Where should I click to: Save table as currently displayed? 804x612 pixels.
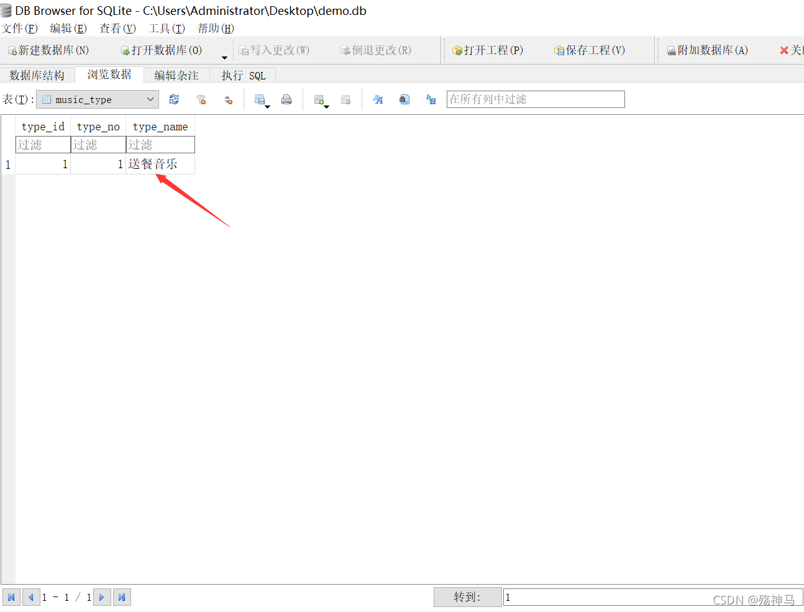click(260, 99)
